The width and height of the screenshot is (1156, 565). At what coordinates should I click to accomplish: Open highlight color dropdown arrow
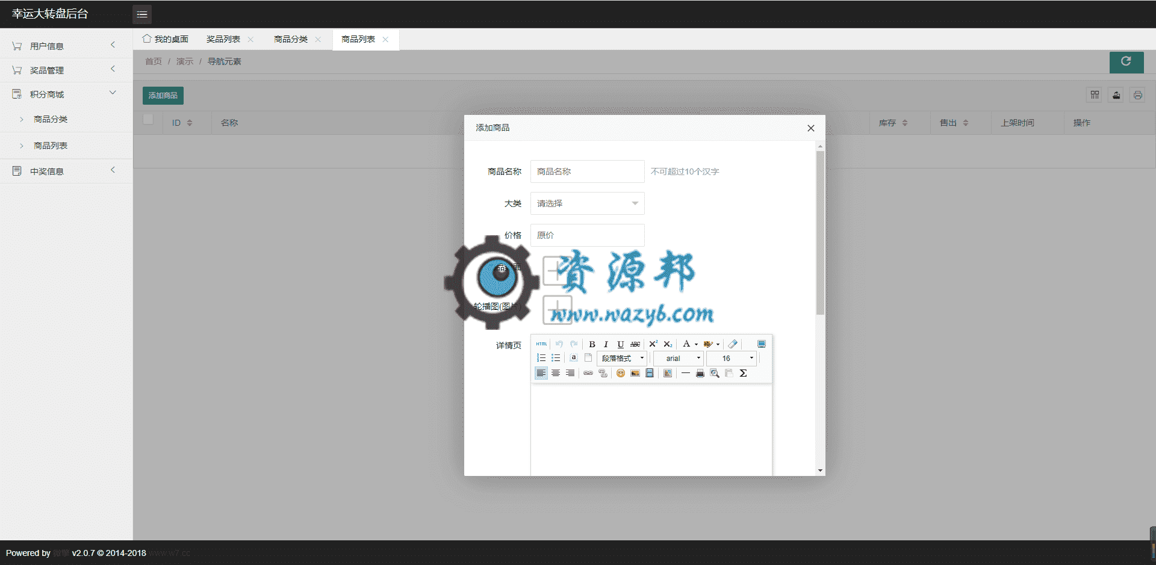[x=718, y=345]
